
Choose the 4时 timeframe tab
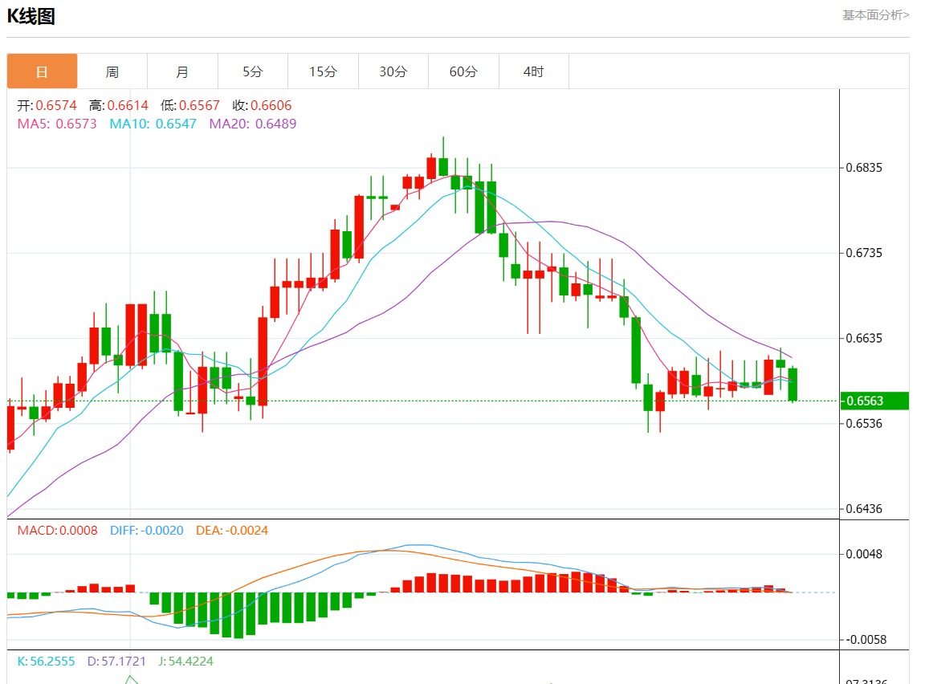[x=533, y=71]
